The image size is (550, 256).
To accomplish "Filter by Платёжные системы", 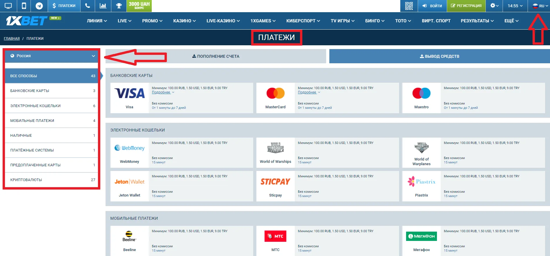I will click(51, 150).
